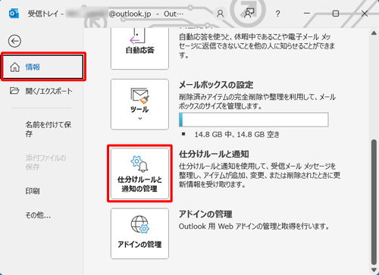Select 印刷 in the sidebar

pos(33,191)
